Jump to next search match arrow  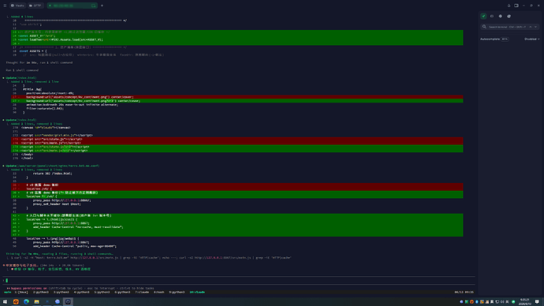coord(535,27)
